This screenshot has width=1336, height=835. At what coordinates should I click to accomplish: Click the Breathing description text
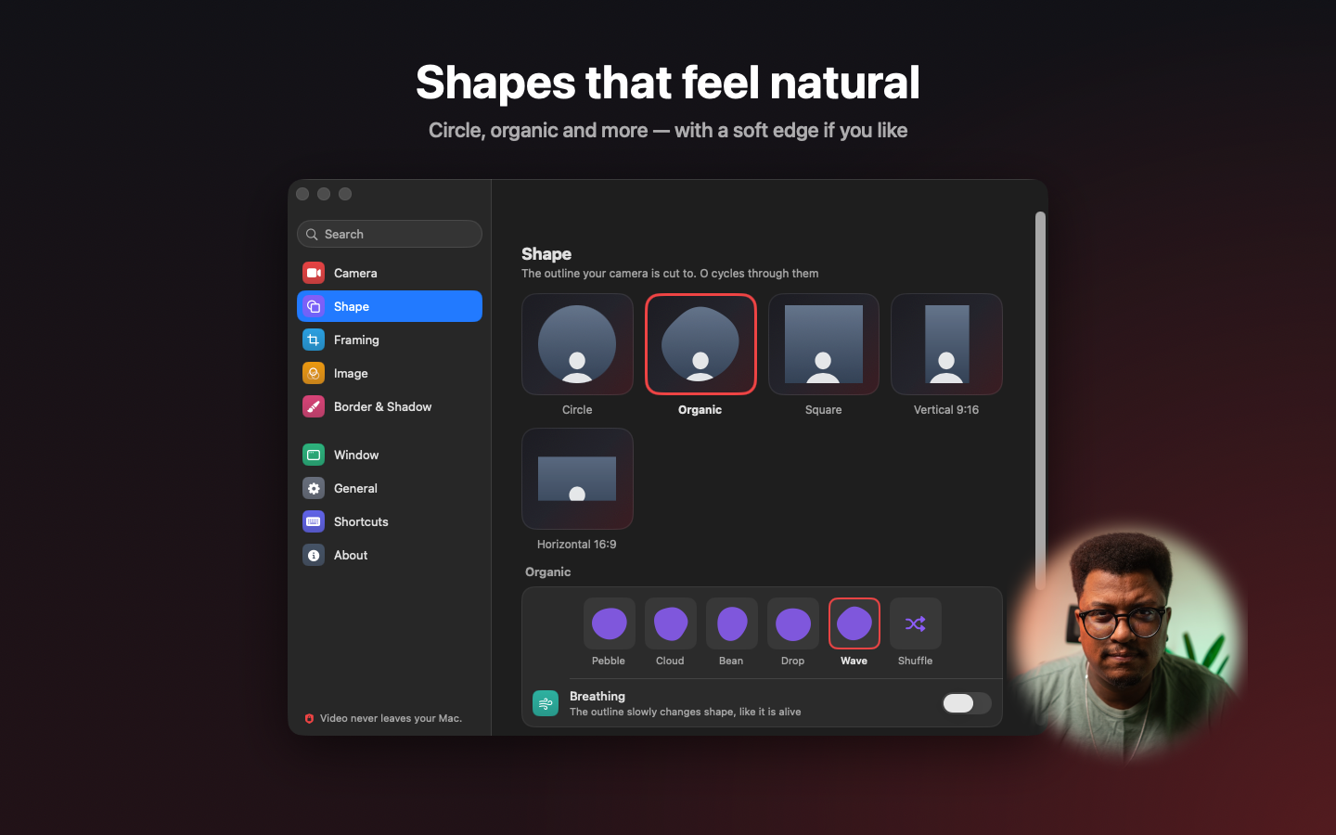685,712
